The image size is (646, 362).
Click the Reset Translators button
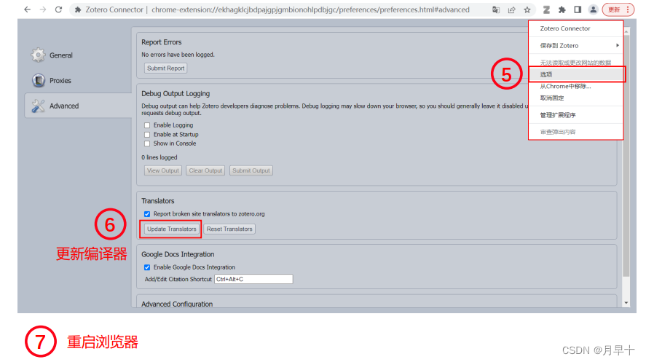[229, 229]
